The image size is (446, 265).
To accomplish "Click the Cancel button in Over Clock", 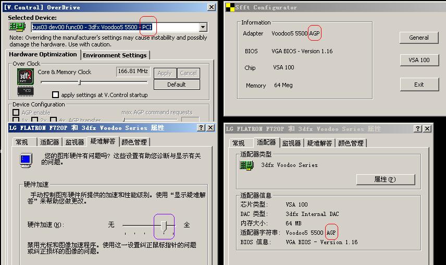I will pyautogui.click(x=188, y=73).
